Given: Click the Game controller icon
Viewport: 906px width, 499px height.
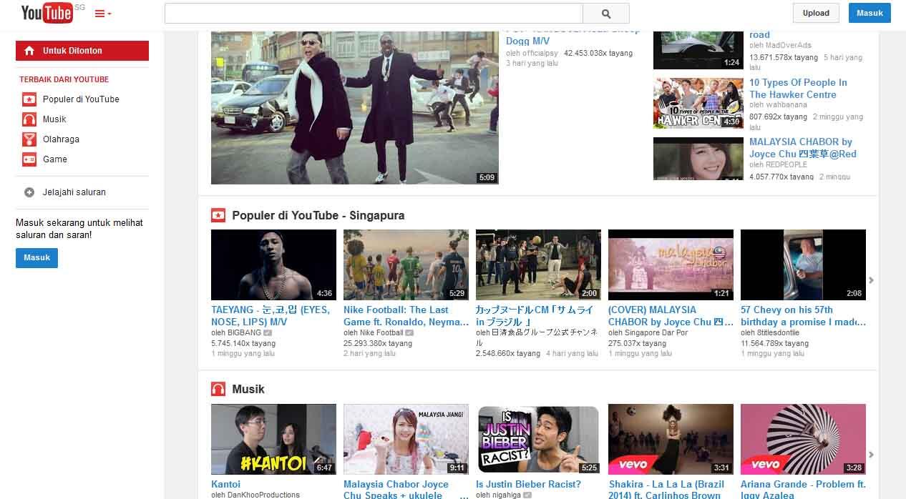Looking at the screenshot, I should (29, 159).
